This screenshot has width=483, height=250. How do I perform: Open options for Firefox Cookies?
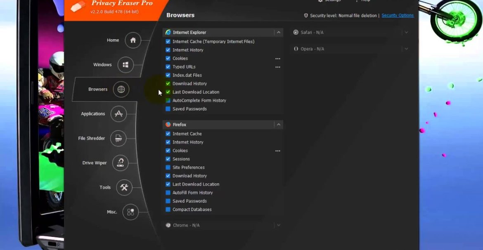278,151
